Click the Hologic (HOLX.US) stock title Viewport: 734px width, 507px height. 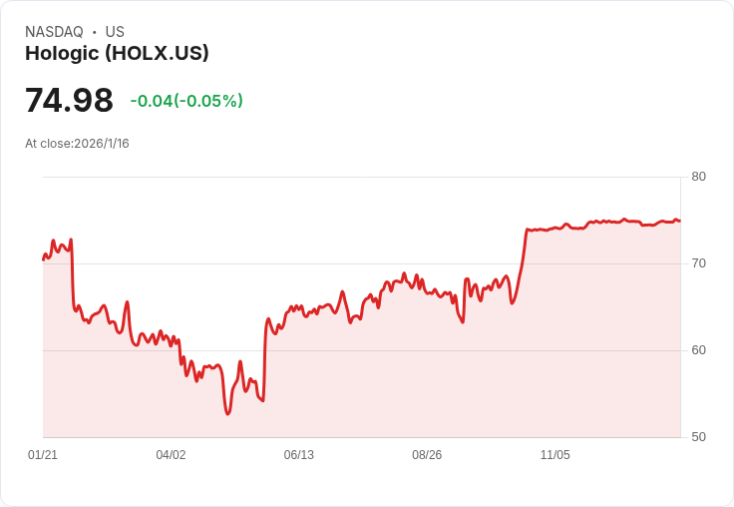[117, 54]
